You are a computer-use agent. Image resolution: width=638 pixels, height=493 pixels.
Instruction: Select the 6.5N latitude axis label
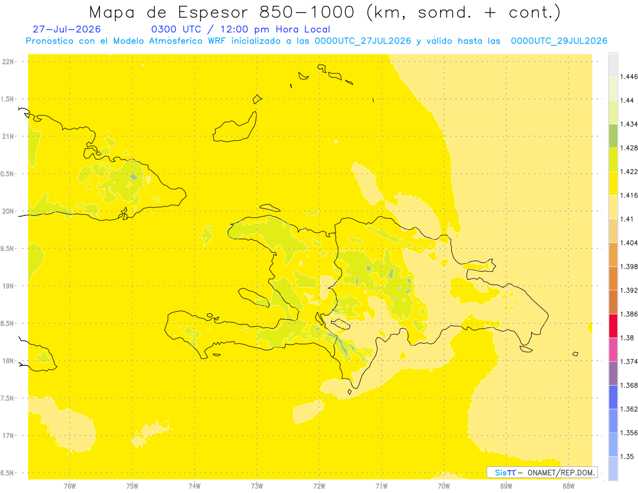coord(7,473)
